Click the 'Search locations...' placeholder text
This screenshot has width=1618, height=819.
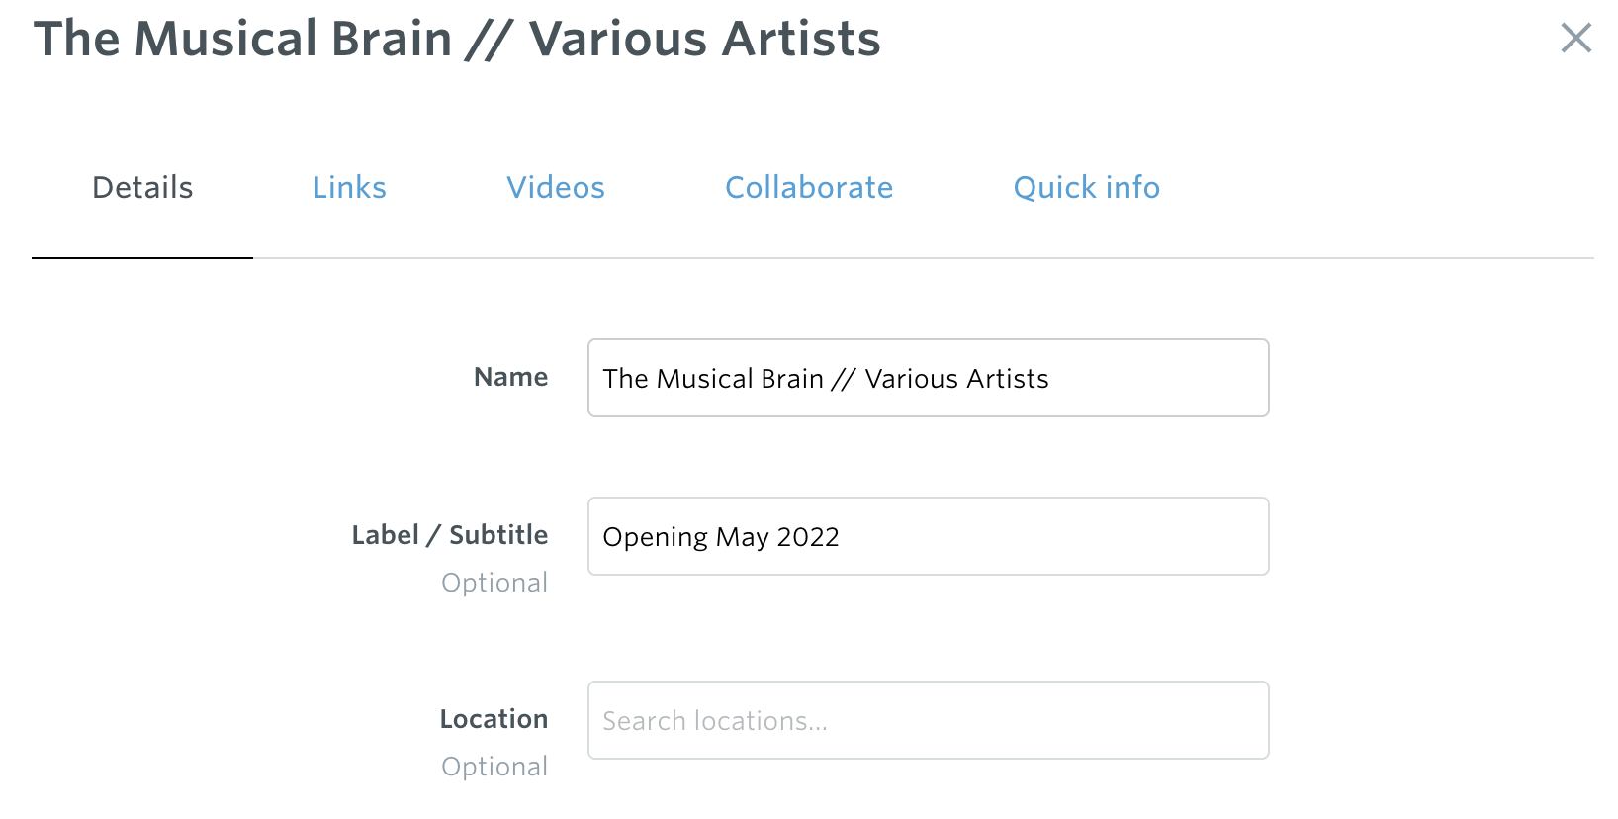715,721
